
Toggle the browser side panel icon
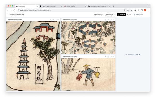pyautogui.click(x=142, y=10)
